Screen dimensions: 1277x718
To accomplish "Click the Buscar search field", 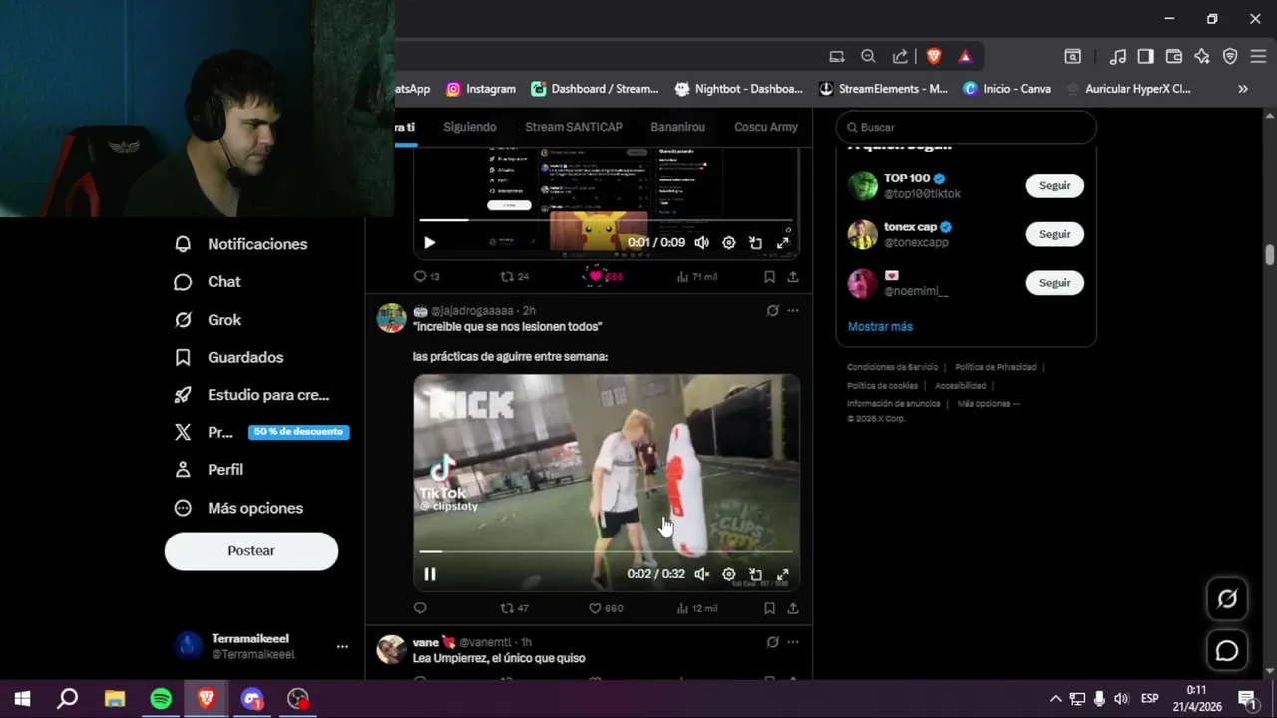I will [966, 127].
